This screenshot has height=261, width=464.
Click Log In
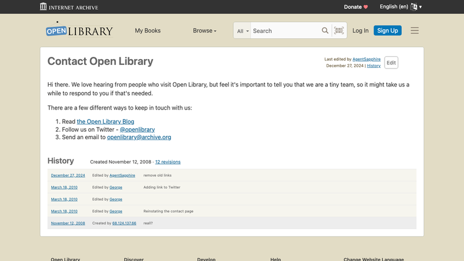click(360, 31)
